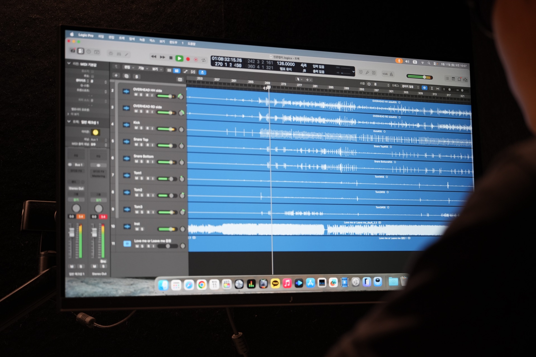Open the 도움말 menu in menu bar
The image size is (536, 357).
(192, 44)
